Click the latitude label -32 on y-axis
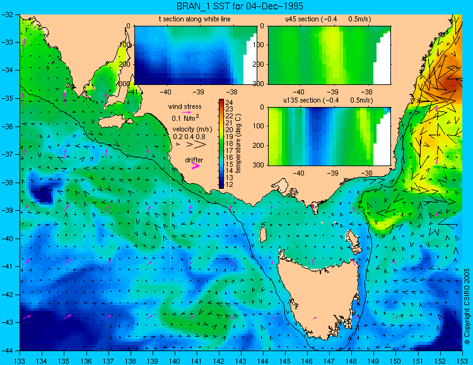The image size is (473, 365). point(9,14)
